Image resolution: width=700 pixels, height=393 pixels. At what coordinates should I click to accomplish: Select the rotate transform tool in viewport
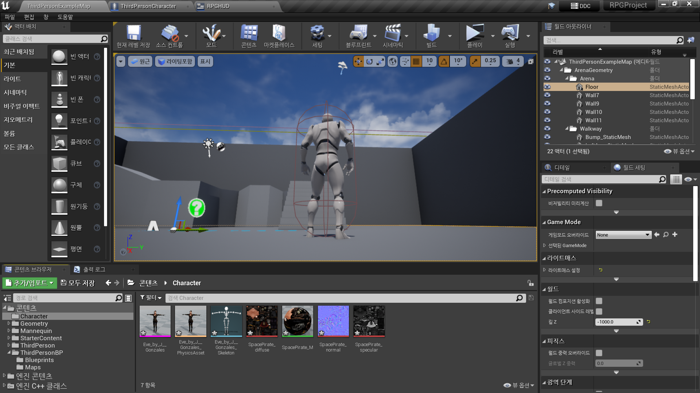coord(369,61)
